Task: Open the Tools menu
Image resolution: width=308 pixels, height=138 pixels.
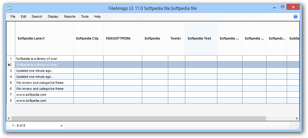Action: (85, 16)
